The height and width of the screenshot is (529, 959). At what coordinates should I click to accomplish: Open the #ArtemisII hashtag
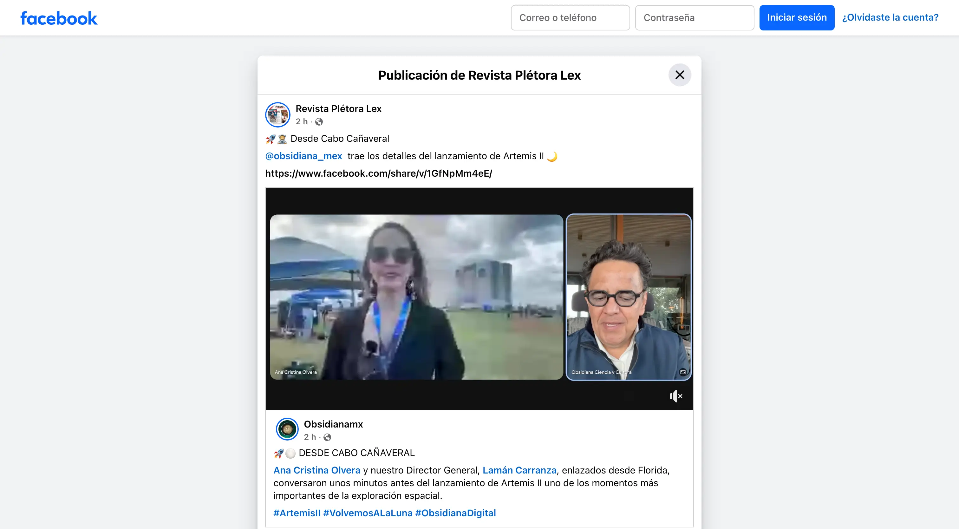(297, 513)
